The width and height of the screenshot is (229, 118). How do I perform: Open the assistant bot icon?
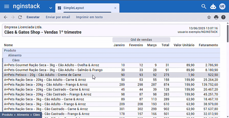pos(213,7)
